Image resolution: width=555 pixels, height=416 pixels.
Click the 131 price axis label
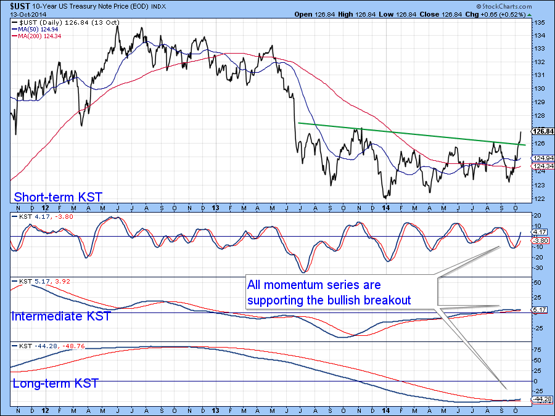(539, 75)
